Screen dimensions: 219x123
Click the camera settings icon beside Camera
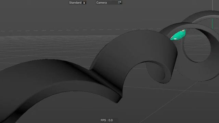119,3
